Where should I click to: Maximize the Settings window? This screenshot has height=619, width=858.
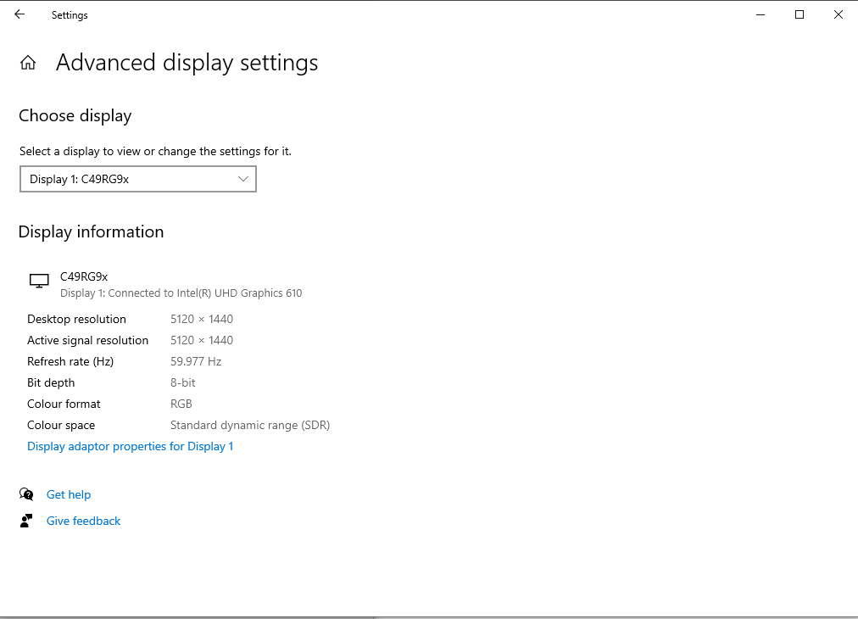799,14
